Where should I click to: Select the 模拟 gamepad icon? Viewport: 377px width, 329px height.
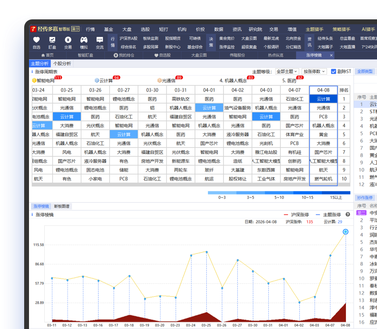point(84,40)
